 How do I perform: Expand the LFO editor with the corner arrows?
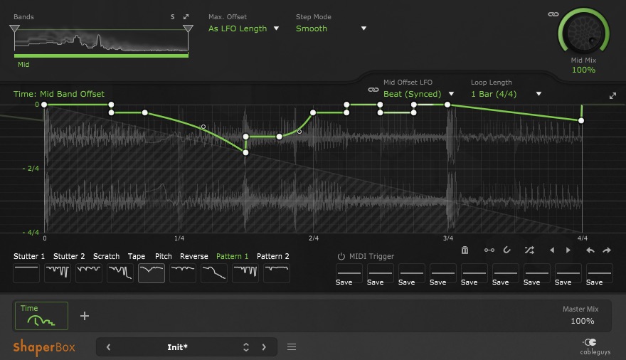click(613, 96)
